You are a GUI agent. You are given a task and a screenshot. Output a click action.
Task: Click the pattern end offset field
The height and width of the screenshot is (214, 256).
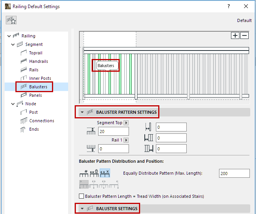coord(171,149)
